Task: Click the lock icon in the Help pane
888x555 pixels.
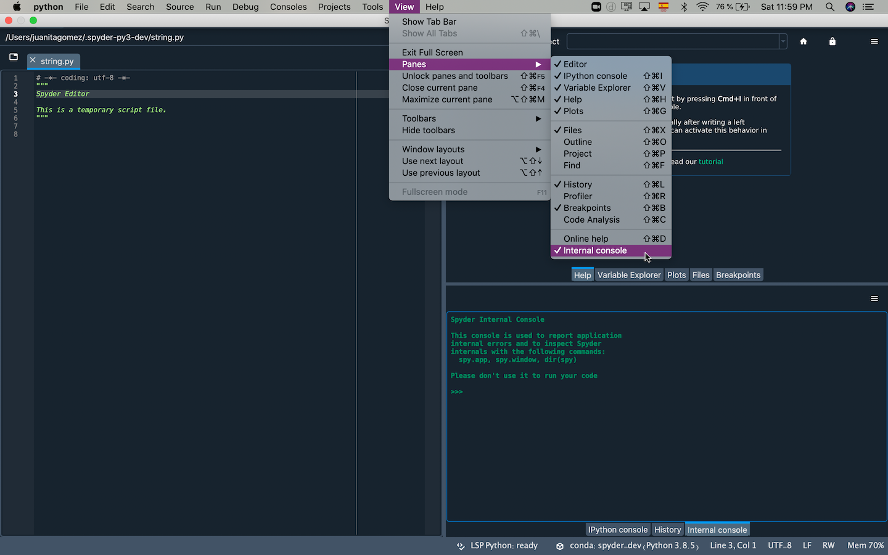Action: point(832,41)
